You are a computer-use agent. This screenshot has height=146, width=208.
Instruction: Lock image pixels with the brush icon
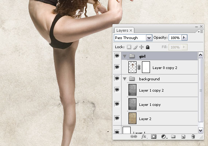(x=135, y=47)
